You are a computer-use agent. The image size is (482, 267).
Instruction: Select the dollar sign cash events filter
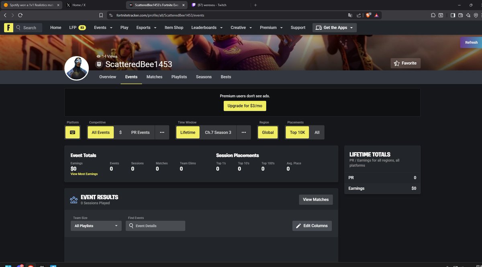(120, 132)
